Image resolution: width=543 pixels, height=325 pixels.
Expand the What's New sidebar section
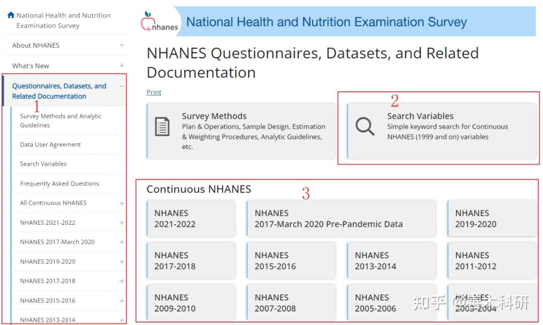tap(121, 65)
